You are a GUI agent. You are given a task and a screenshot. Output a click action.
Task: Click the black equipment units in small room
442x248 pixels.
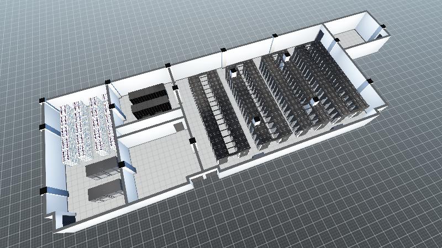coord(149,100)
